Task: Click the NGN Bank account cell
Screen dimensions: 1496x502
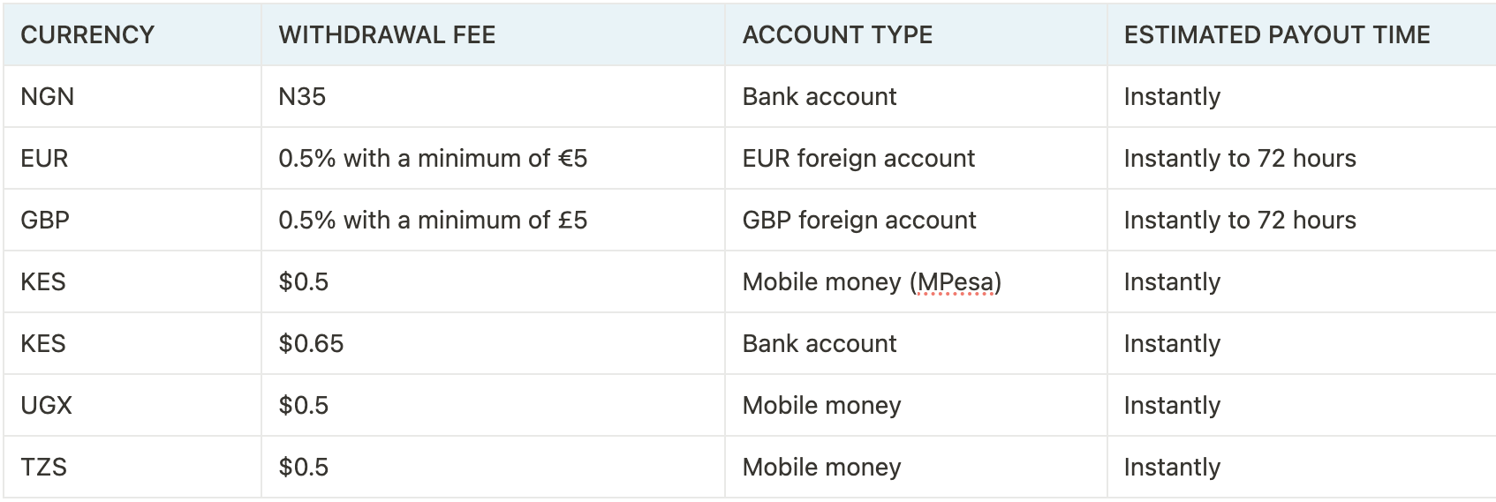Action: tap(916, 96)
